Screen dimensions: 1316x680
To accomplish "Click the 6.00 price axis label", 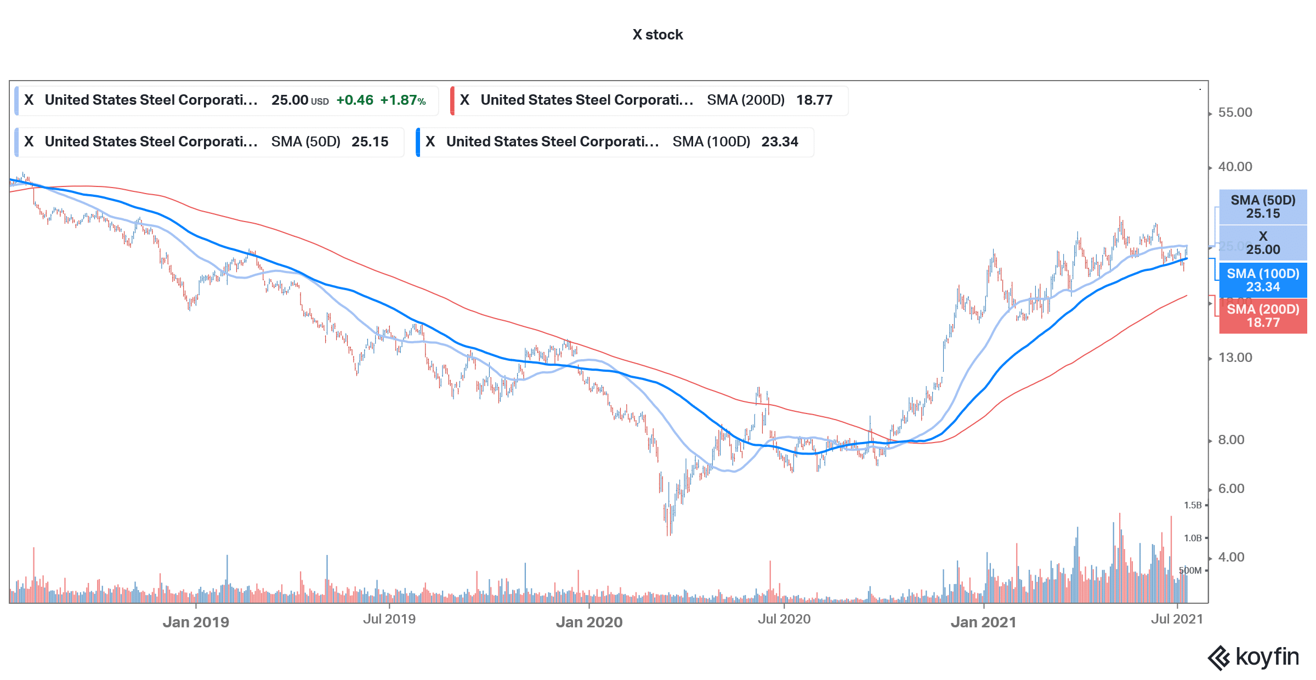I will click(1231, 489).
